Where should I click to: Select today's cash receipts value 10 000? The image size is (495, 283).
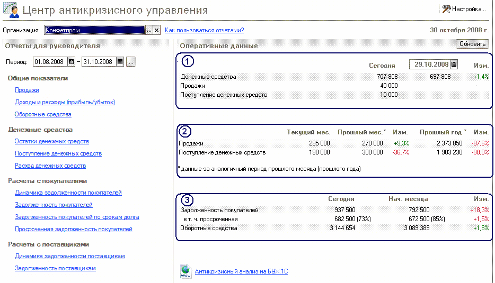point(389,95)
